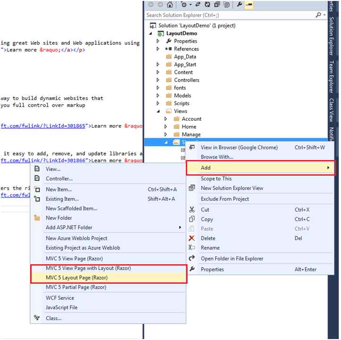Click the LayoutDemo project icon
Screen dimensions: 341x340
(160, 33)
